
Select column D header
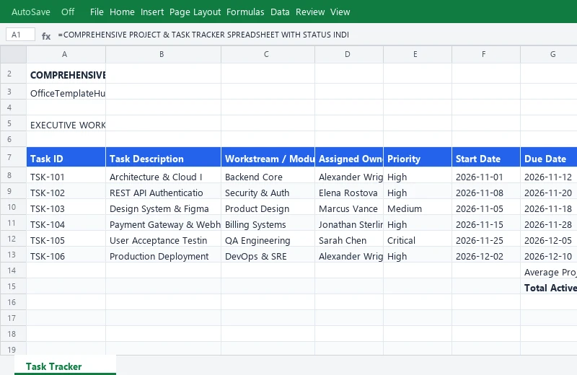349,55
